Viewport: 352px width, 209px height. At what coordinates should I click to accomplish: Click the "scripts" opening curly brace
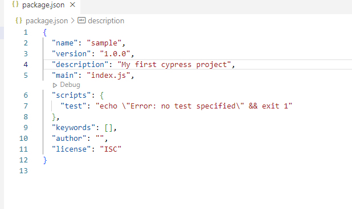point(102,95)
